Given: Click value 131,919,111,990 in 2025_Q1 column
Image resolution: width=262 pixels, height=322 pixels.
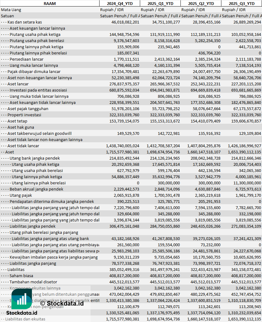Looking at the screenshot, I should [x=165, y=35].
